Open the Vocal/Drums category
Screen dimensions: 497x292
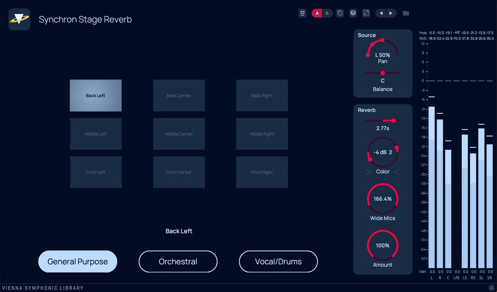point(278,261)
